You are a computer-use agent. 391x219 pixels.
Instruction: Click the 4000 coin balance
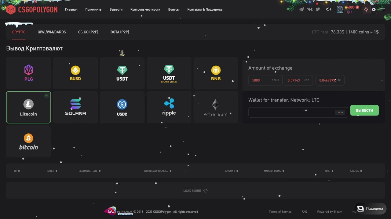350,7
